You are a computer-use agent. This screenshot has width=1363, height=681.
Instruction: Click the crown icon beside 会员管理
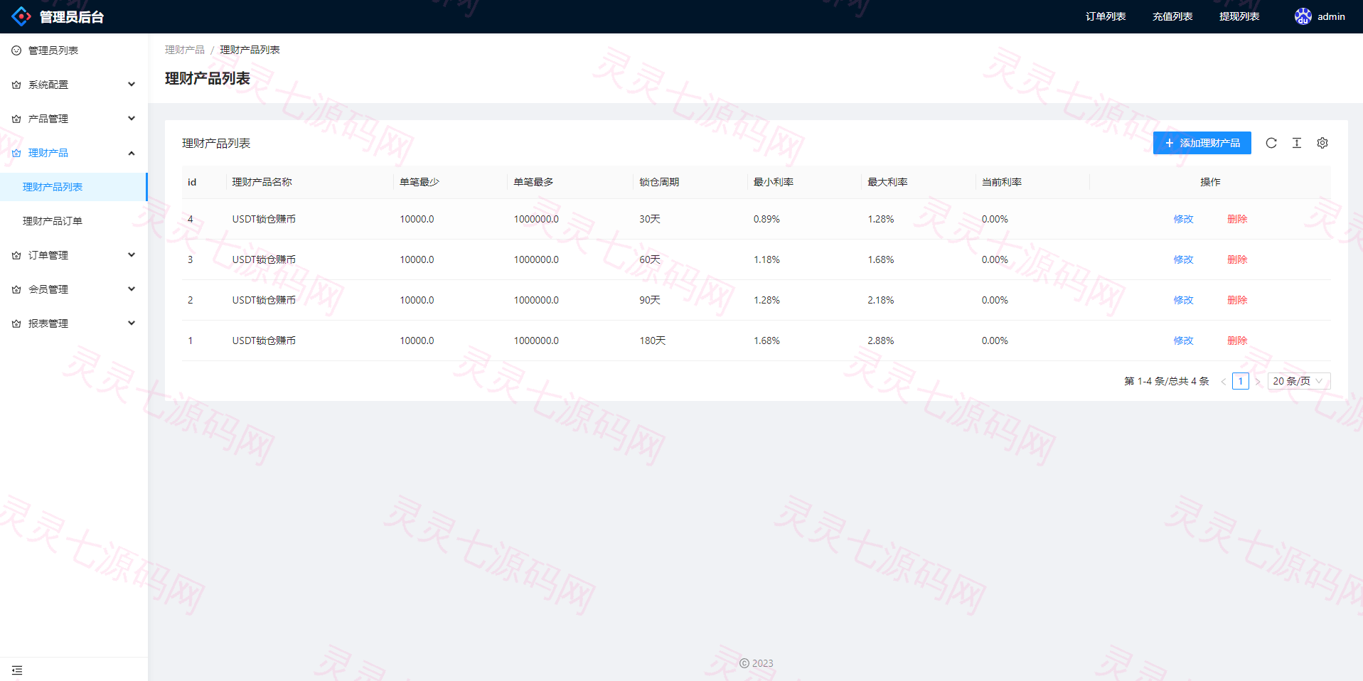point(16,289)
